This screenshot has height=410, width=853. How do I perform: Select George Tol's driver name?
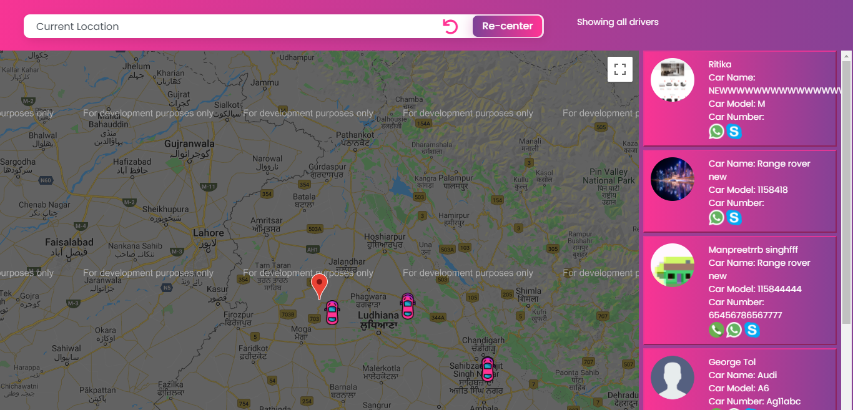[732, 362]
